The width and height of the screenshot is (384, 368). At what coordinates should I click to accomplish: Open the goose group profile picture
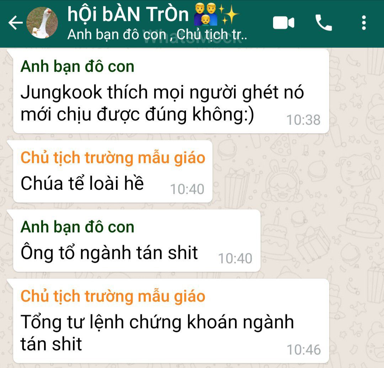coord(42,23)
